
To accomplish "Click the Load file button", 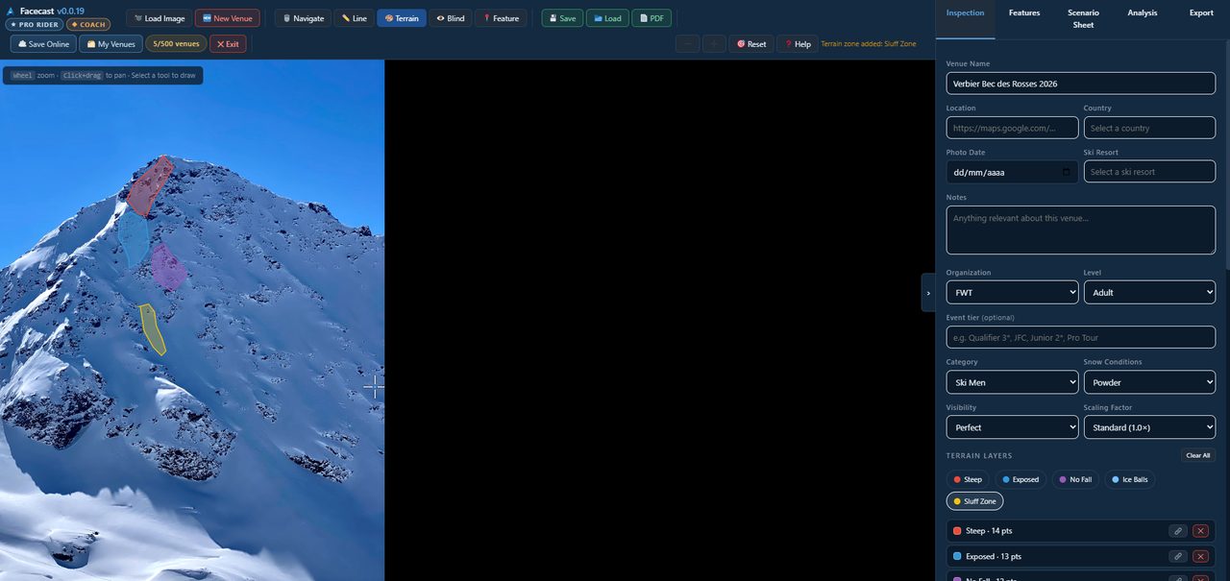I will [x=607, y=18].
